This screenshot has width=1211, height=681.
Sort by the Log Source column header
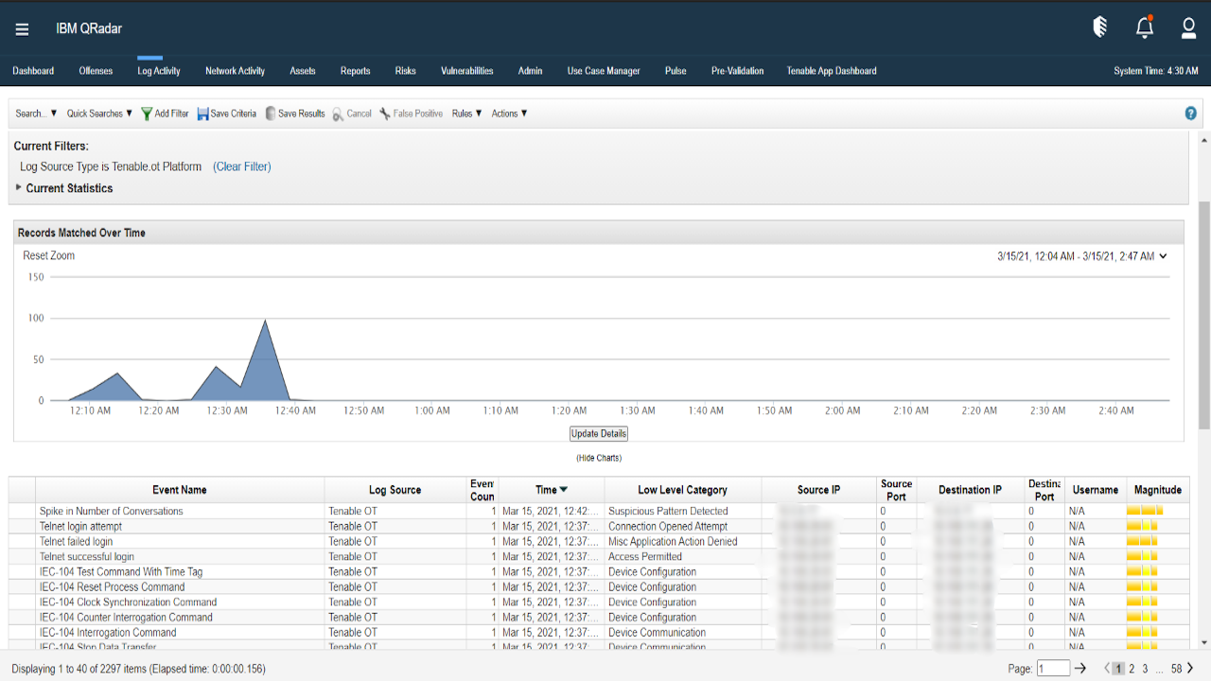pos(395,490)
